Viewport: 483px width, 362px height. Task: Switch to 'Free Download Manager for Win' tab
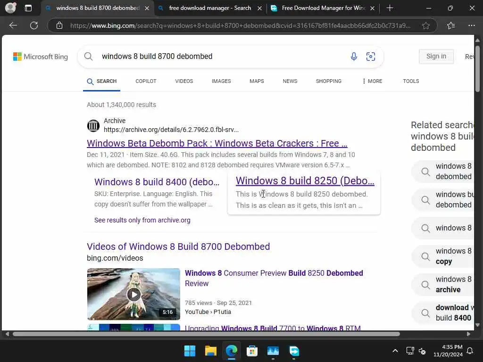[x=319, y=8]
